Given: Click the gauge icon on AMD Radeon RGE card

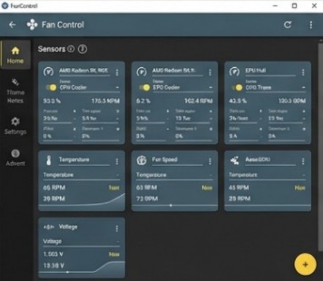Looking at the screenshot, I should pos(48,72).
